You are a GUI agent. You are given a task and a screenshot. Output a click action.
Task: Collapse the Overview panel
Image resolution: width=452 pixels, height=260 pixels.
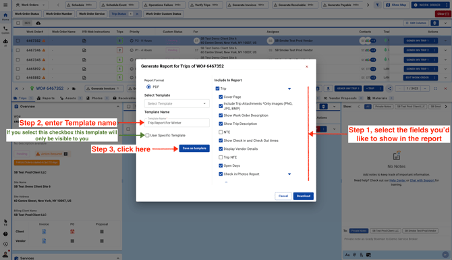tap(118, 107)
